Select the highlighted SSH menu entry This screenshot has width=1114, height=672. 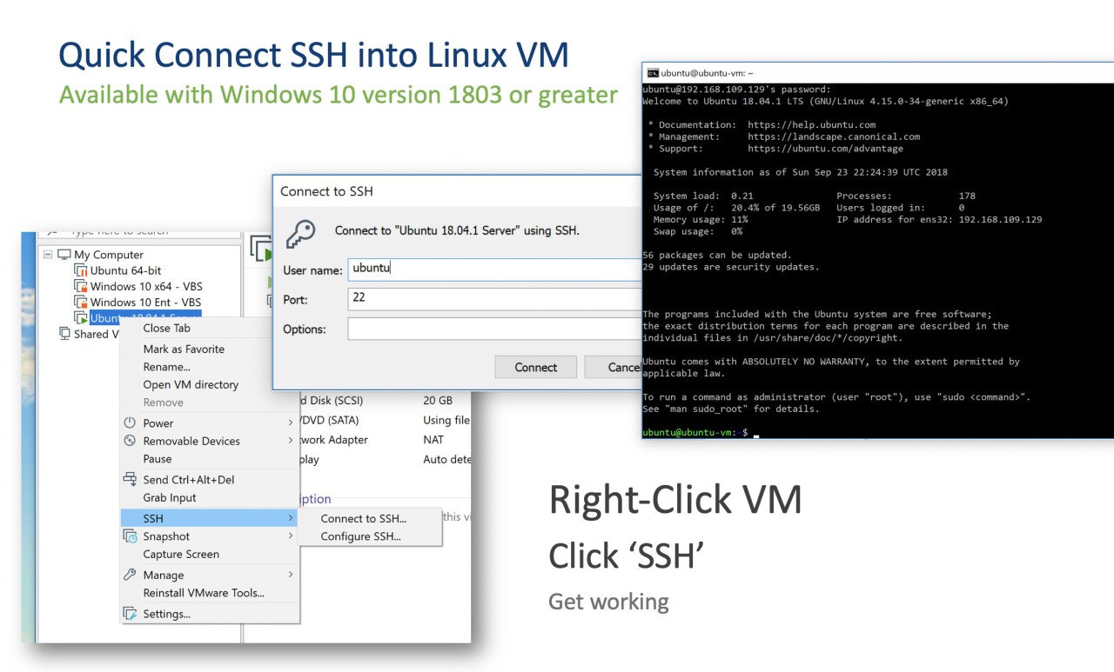pos(210,518)
